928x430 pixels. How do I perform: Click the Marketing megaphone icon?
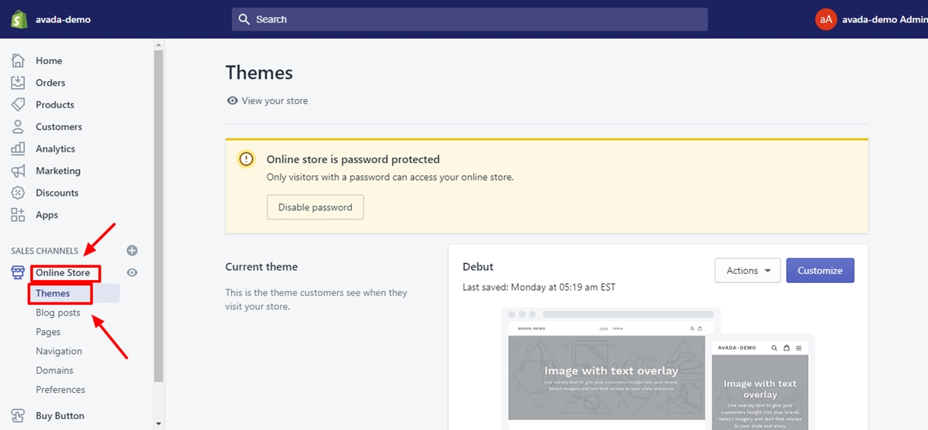(19, 171)
